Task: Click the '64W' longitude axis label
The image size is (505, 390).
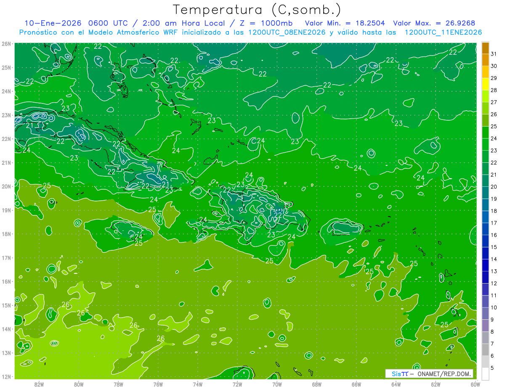Action: pos(396,384)
